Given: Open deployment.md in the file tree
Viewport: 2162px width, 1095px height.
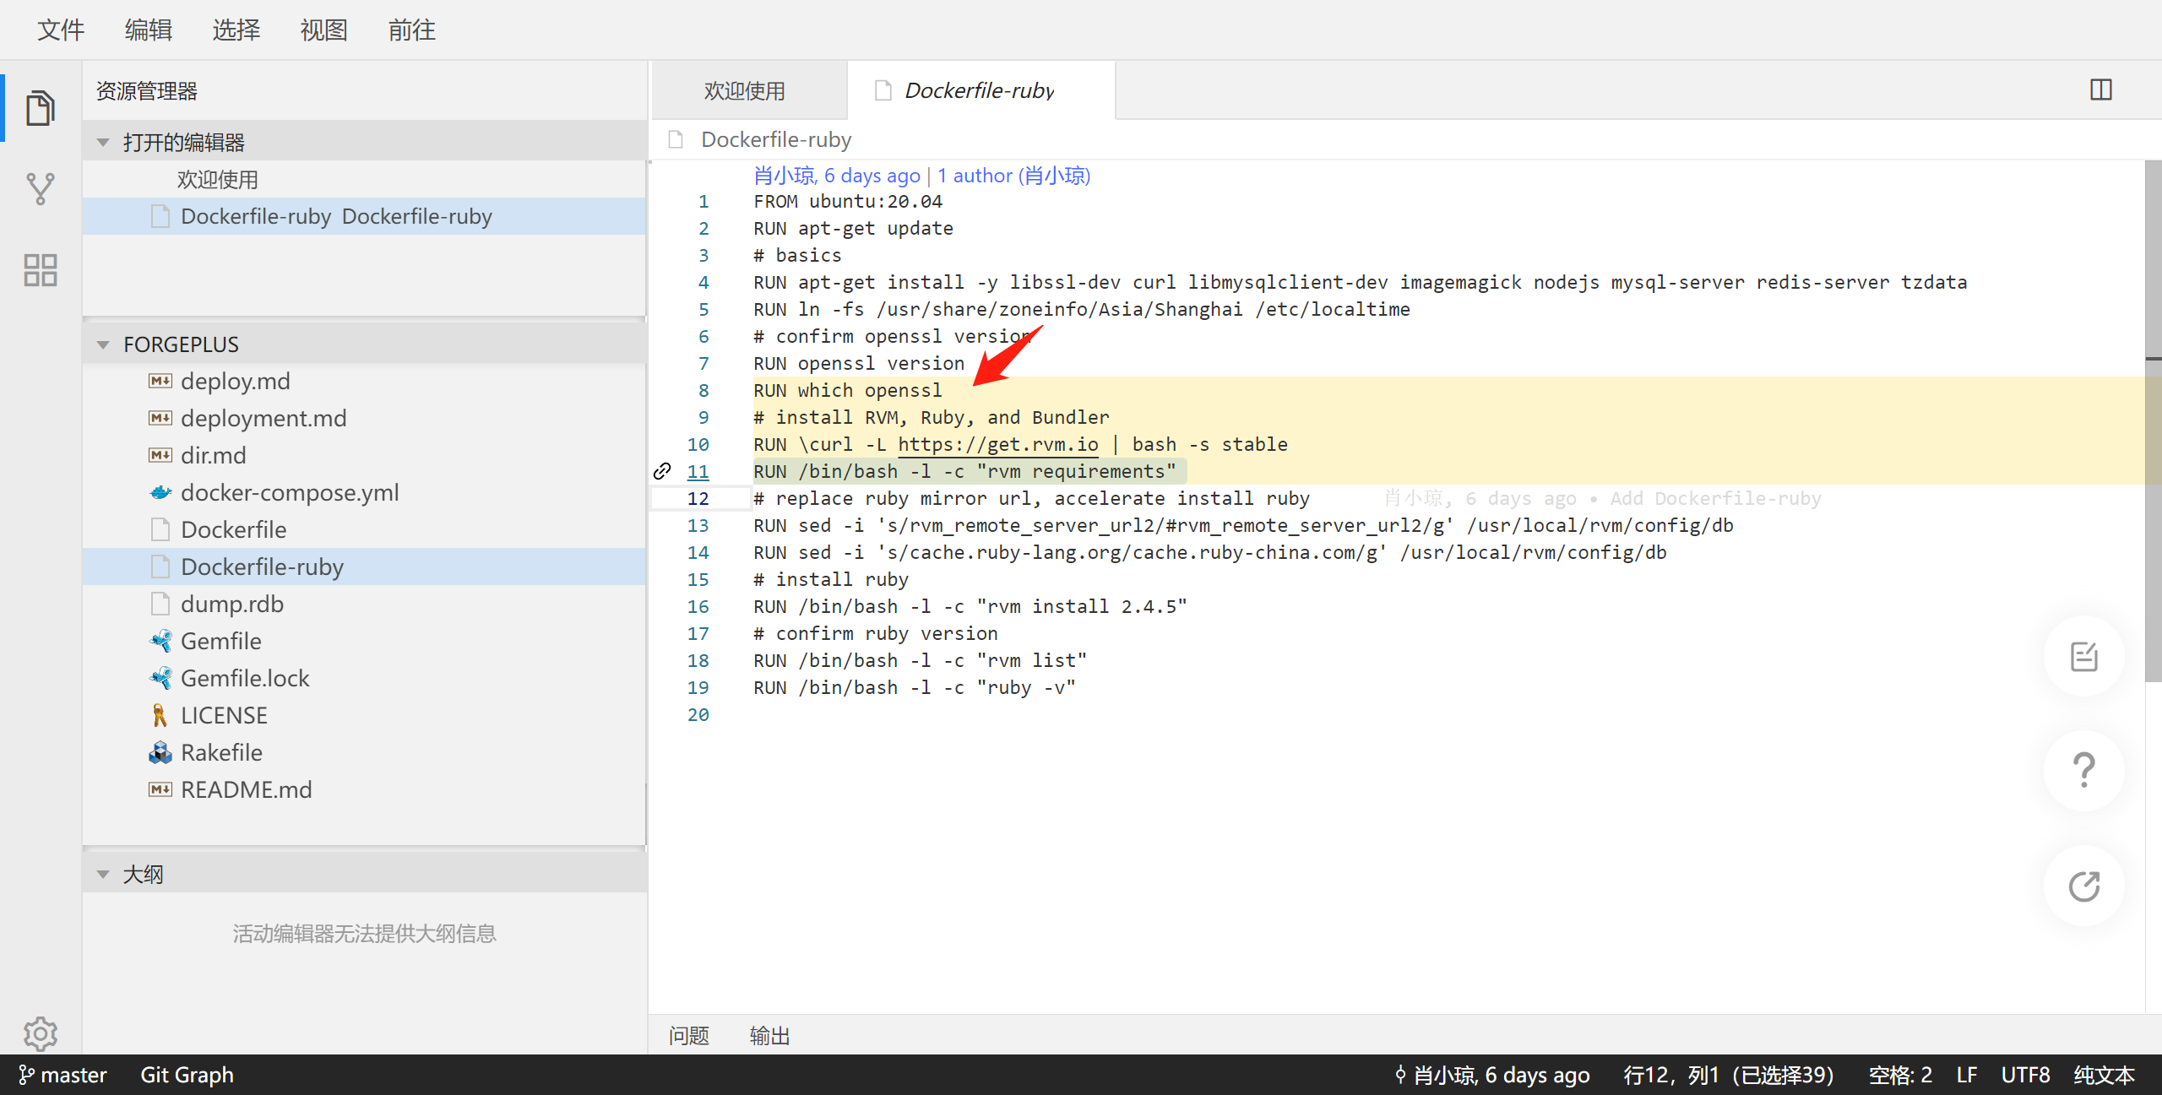Looking at the screenshot, I should [x=365, y=418].
